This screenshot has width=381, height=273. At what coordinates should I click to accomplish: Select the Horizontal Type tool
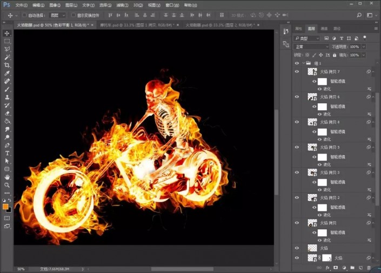tap(7, 153)
